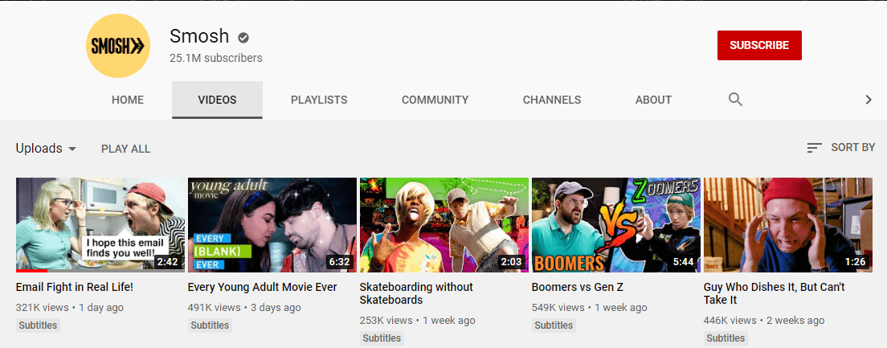Click the '549K views • 1 week ago' text
This screenshot has height=348, width=887.
click(590, 308)
